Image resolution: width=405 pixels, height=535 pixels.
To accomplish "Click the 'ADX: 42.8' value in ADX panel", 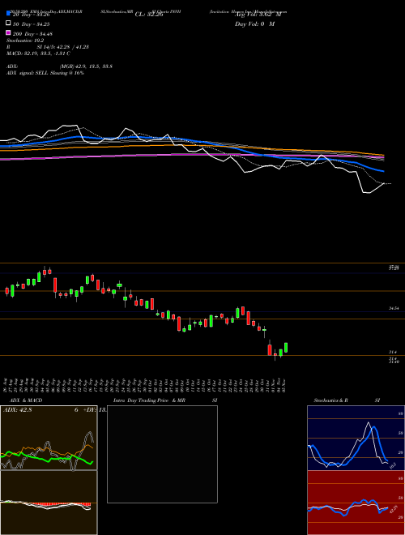I will 17,410.
